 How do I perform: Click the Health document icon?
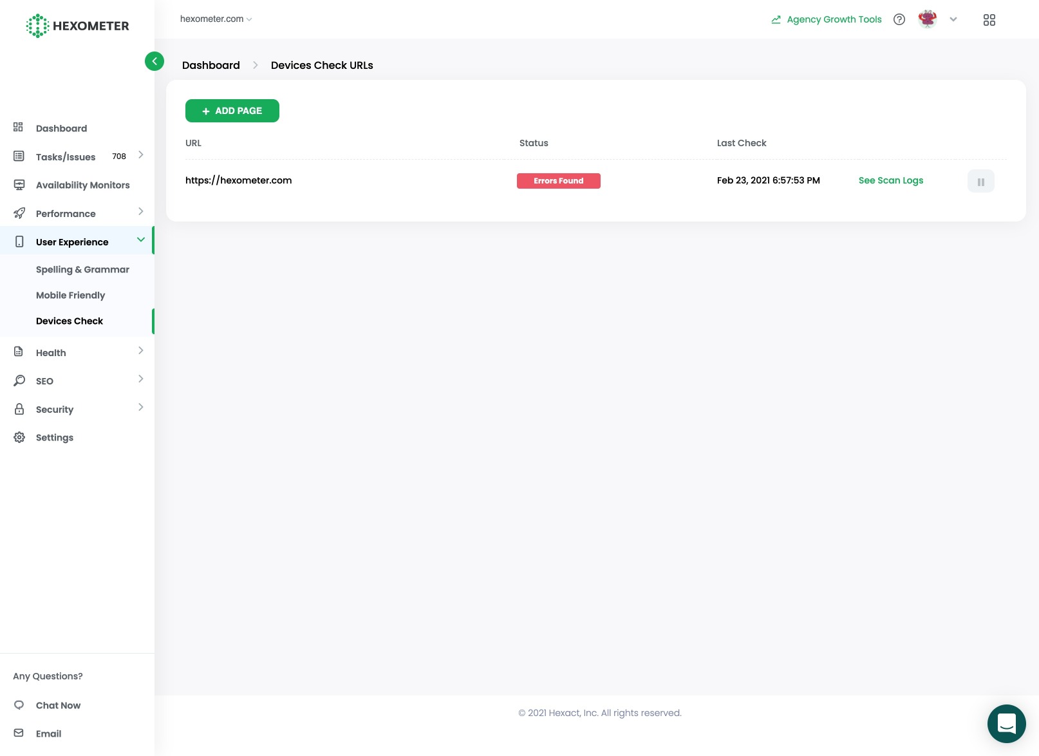pos(19,352)
